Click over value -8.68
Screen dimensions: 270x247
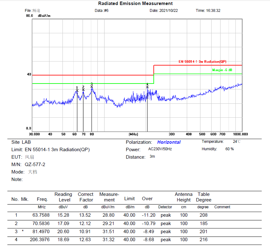[x=148, y=240]
